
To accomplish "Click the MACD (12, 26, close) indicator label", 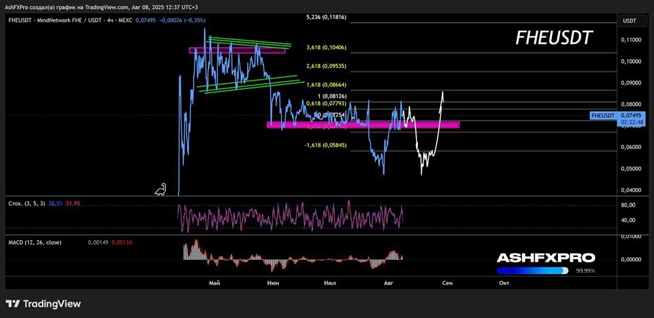I will (x=35, y=242).
